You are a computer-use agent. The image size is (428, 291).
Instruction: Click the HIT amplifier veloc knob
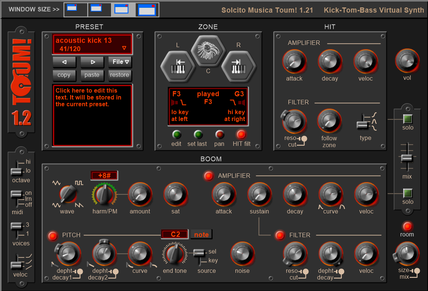pyautogui.click(x=366, y=62)
